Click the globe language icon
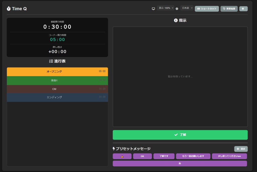257x172 pixels. (177, 8)
